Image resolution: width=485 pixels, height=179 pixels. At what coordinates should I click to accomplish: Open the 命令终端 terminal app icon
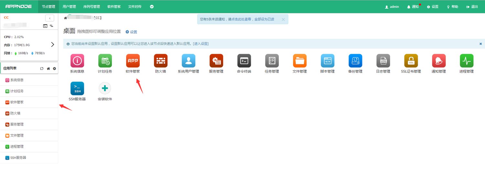244,61
